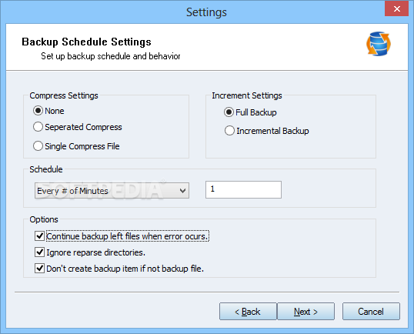Toggle Don't create backup item checkbox
The height and width of the screenshot is (334, 414).
(39, 269)
